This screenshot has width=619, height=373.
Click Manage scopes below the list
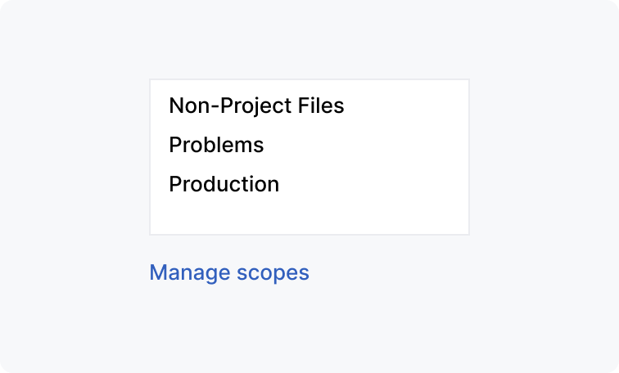tap(229, 272)
